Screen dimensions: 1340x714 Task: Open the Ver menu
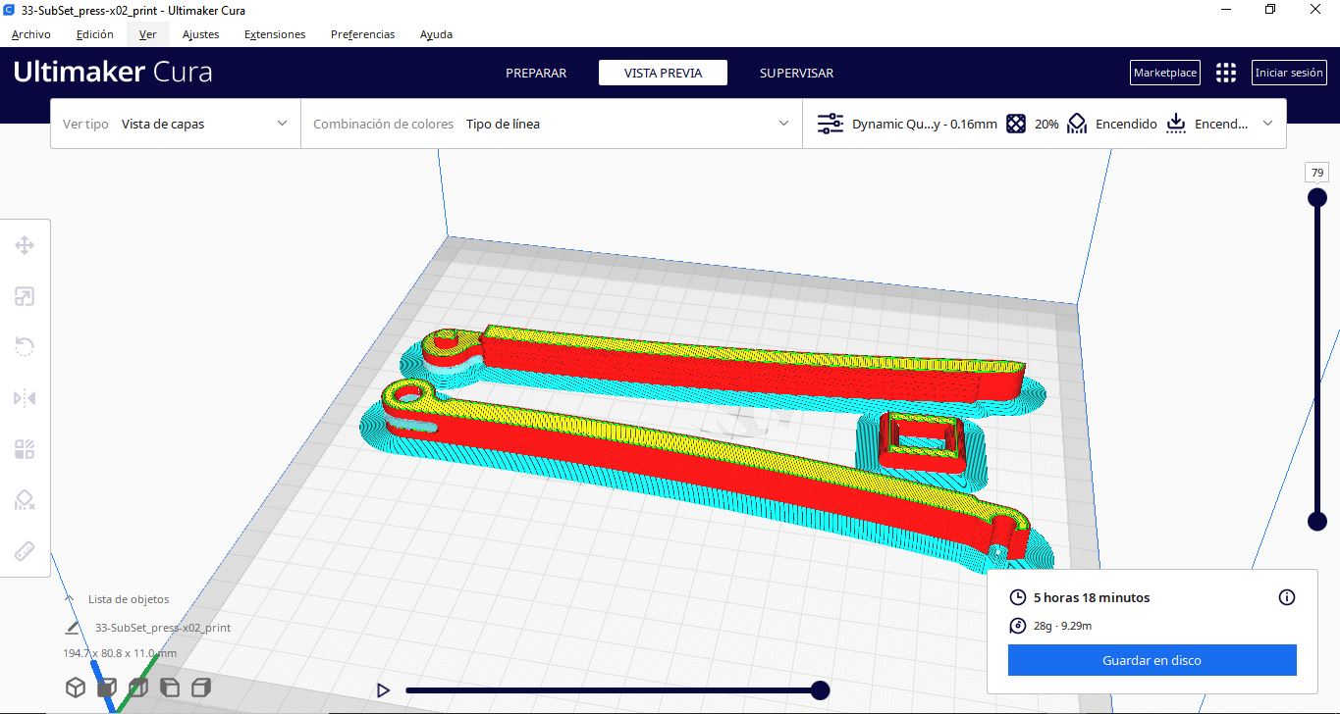(x=148, y=34)
